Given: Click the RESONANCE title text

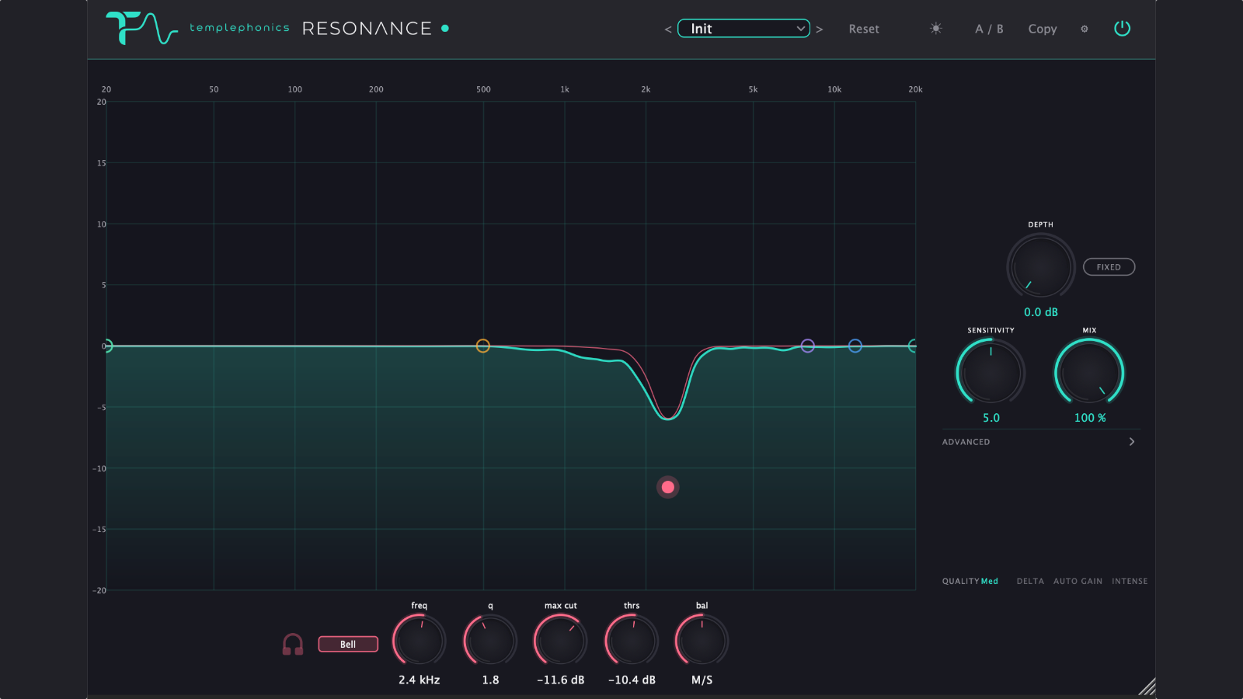Looking at the screenshot, I should click(x=367, y=29).
